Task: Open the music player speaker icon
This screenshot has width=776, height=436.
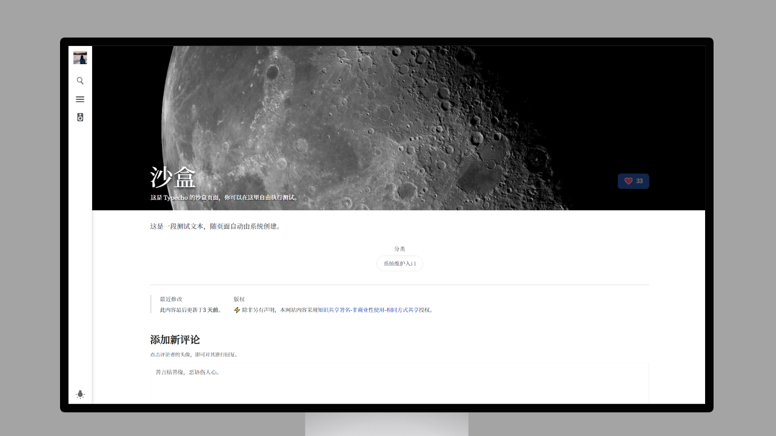Action: tap(80, 117)
